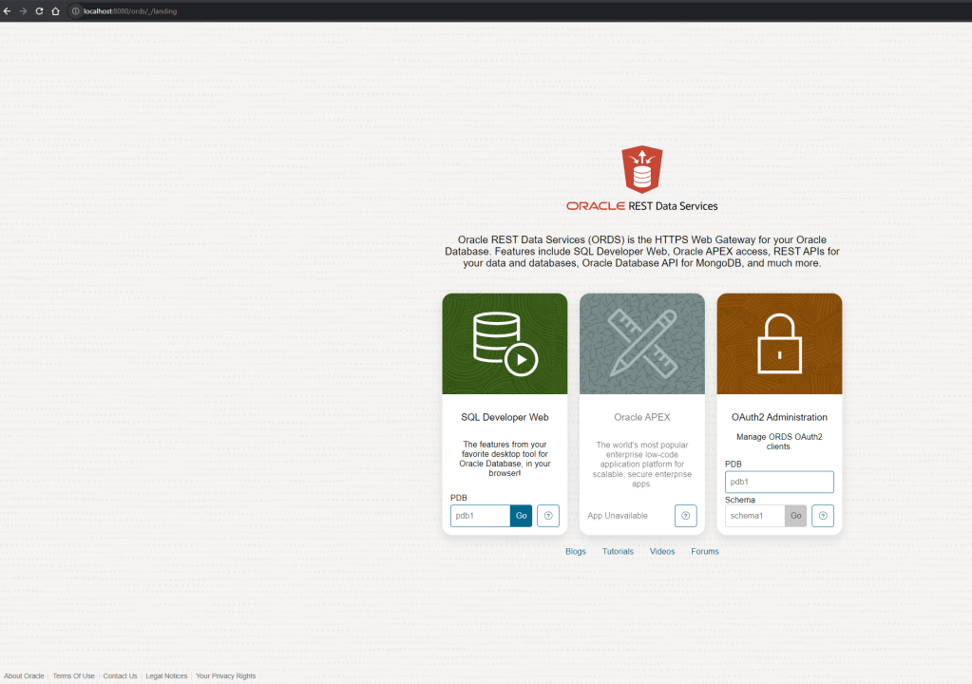
Task: Open help icon in Oracle APEX card
Action: coord(685,516)
